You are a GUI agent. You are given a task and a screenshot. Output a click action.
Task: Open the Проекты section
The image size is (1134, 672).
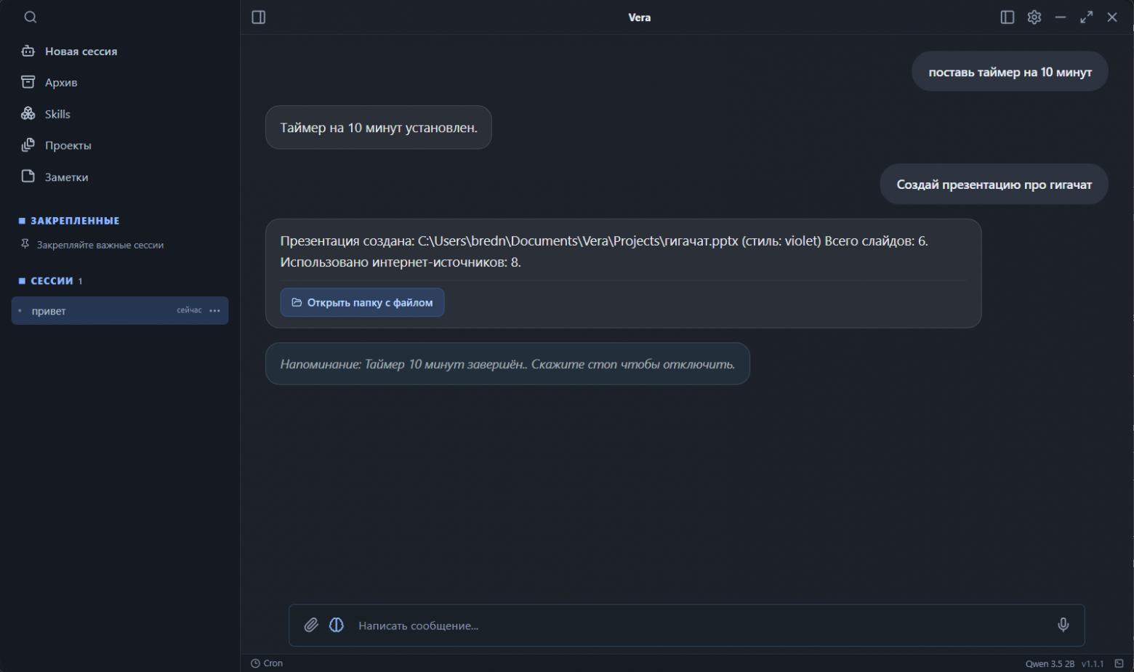(56, 145)
